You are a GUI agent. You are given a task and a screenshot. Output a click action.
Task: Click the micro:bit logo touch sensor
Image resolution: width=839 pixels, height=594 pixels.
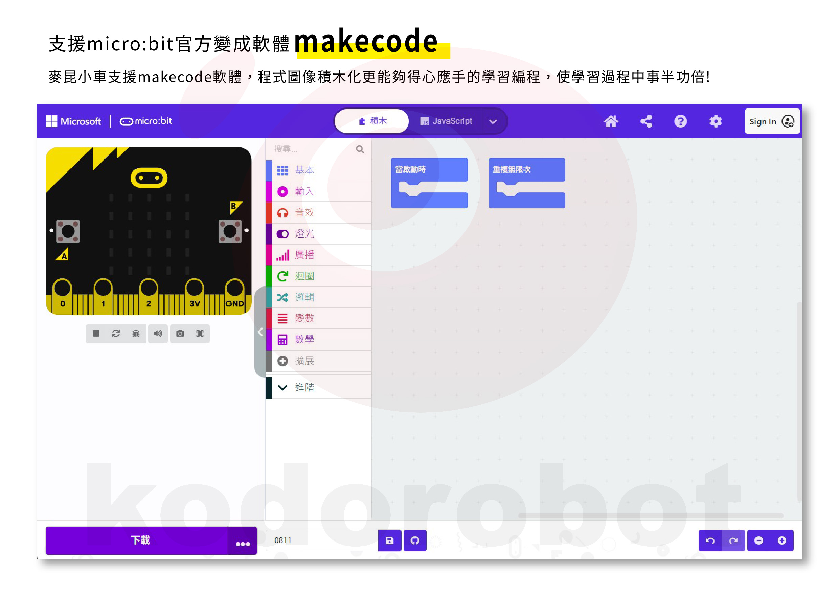[149, 178]
